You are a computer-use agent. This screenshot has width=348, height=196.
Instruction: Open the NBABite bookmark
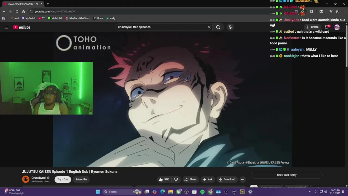point(77,18)
